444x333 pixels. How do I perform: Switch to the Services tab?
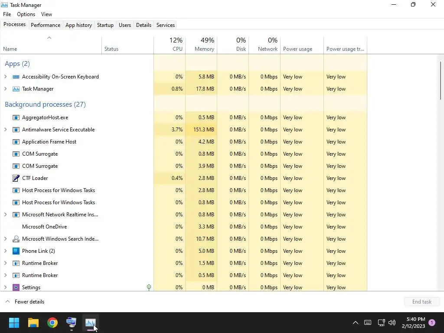tap(166, 25)
